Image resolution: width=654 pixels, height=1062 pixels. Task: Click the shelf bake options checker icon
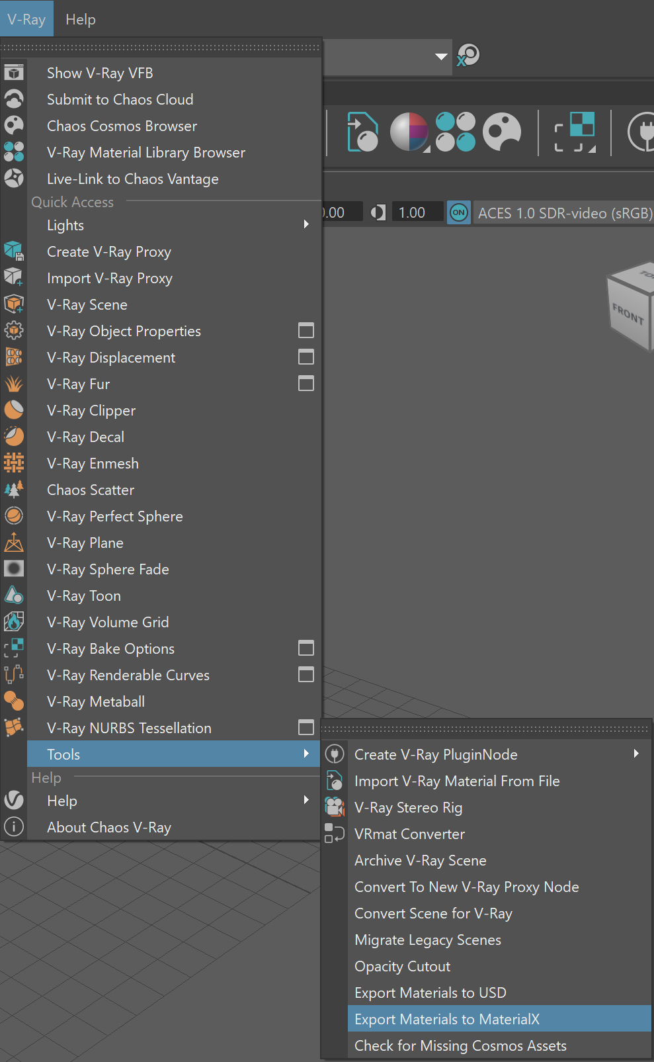coord(575,132)
